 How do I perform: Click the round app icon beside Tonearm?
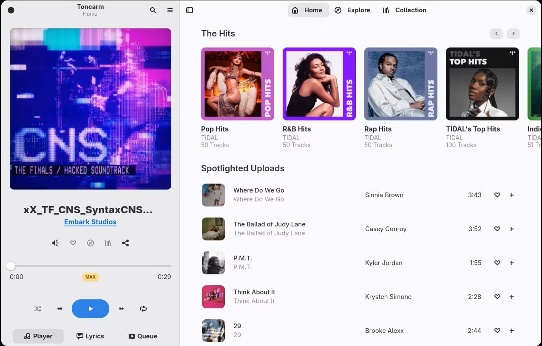point(11,10)
